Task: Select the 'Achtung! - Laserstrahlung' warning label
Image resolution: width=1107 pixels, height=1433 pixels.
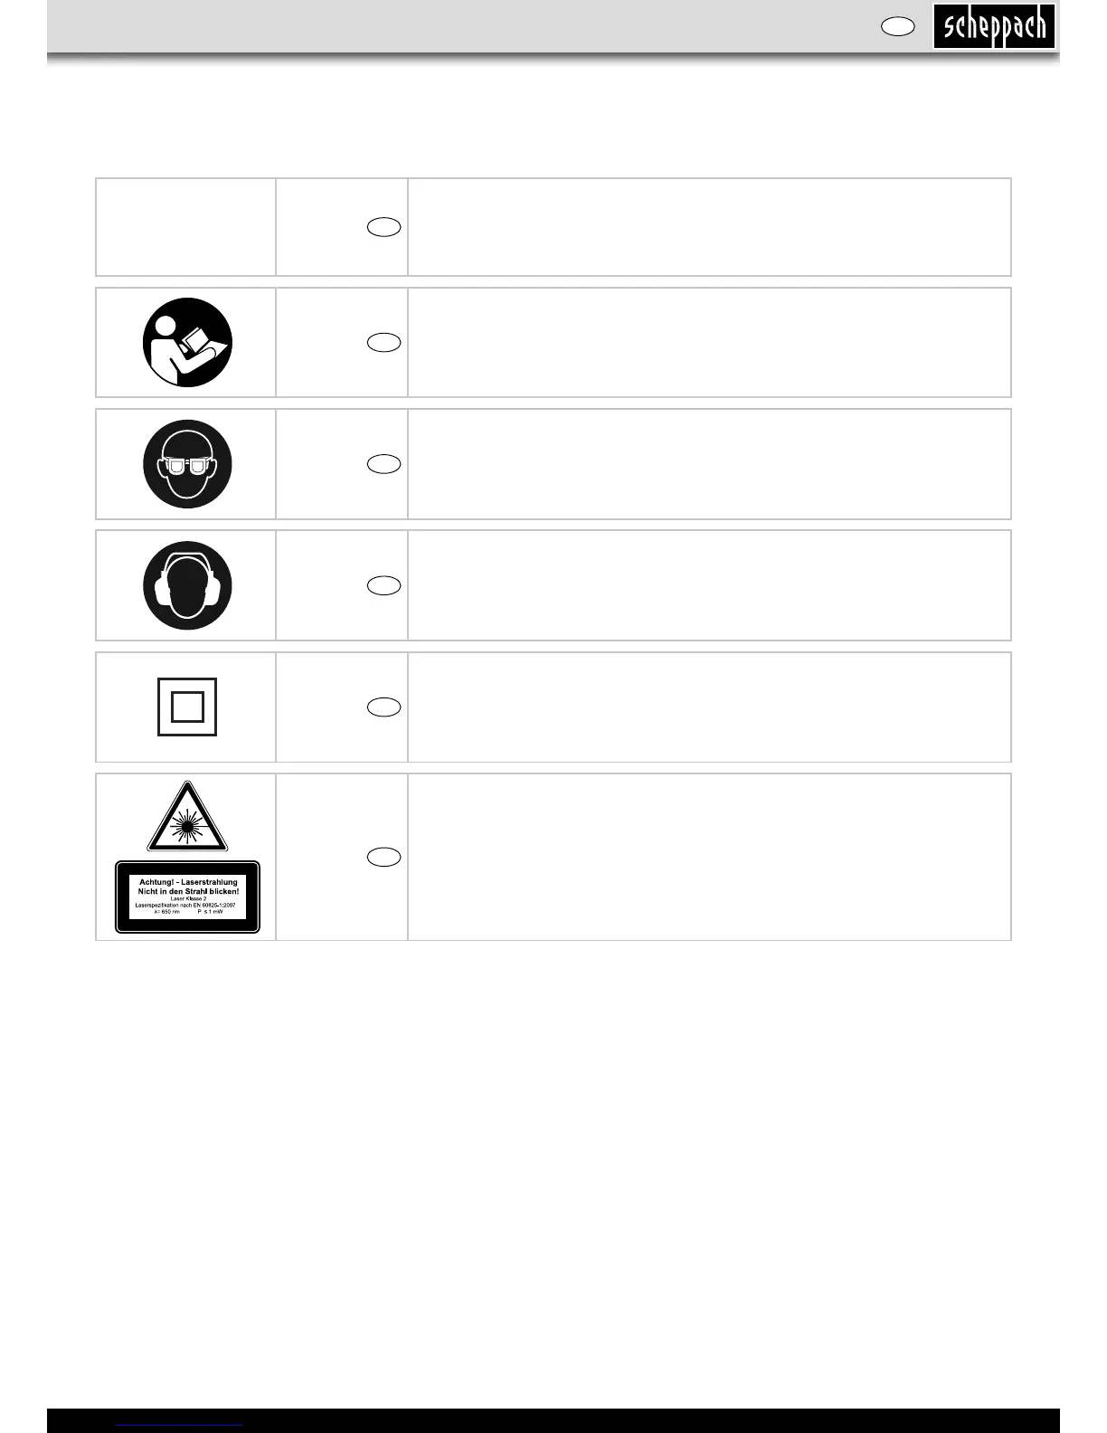Action: point(187,897)
